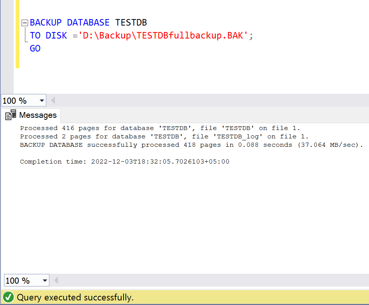
Task: Click the Completion time message line
Action: [x=124, y=162]
